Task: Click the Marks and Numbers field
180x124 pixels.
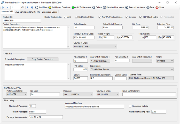Action: point(94,106)
